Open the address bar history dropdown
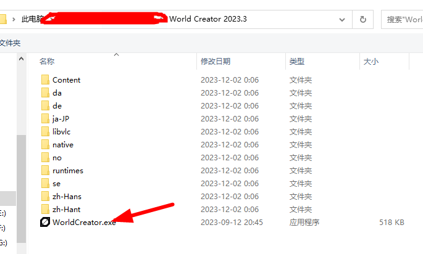Image resolution: width=423 pixels, height=254 pixels. [342, 20]
